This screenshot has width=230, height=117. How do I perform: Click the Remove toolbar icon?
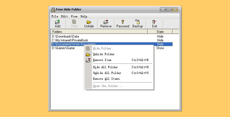click(106, 22)
